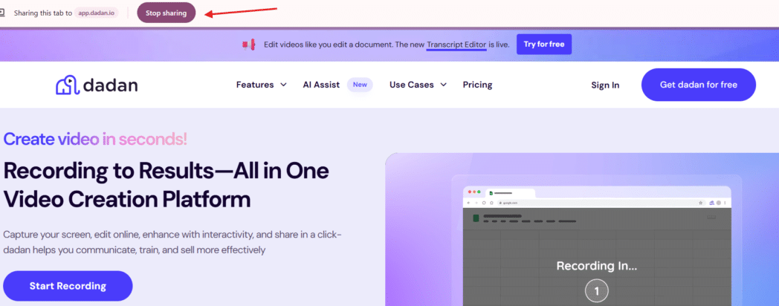Click the reload icon in demo browser

tap(484, 202)
